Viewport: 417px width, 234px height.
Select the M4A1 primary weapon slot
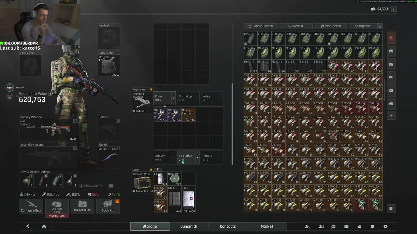49,130
